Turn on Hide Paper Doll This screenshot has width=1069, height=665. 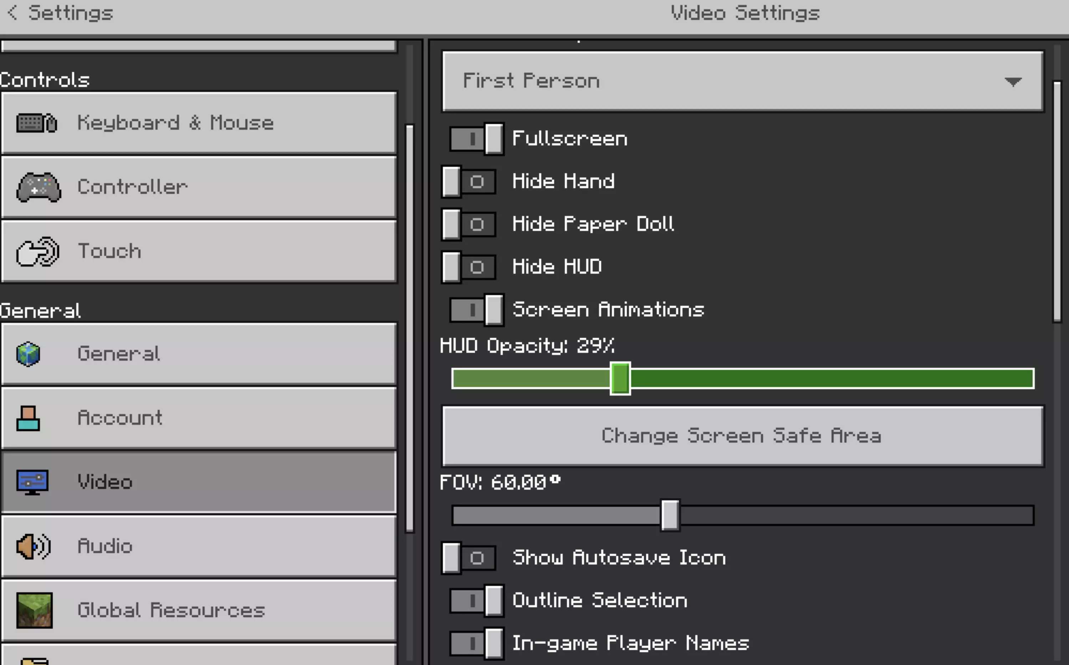469,224
